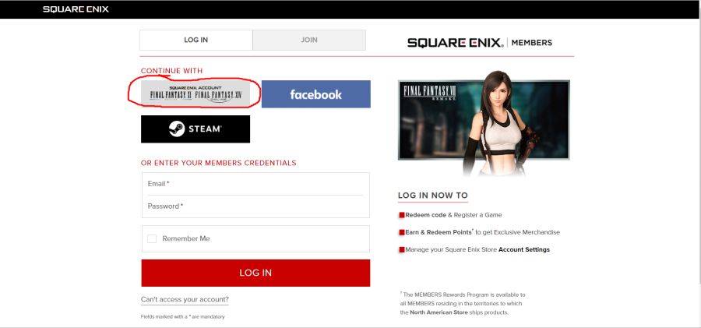Click the "Remember Me" label
This screenshot has width=701, height=328.
coord(186,238)
